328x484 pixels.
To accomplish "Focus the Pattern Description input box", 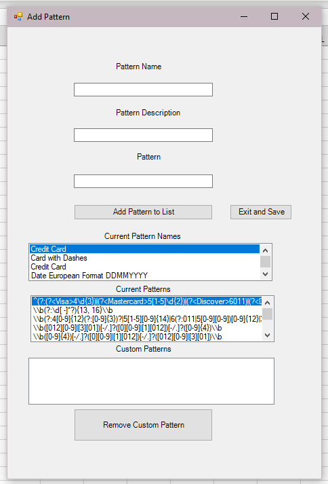I will pyautogui.click(x=143, y=135).
